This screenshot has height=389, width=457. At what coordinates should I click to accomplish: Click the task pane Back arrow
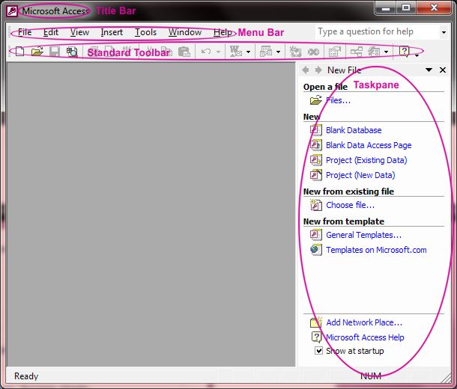(x=306, y=70)
